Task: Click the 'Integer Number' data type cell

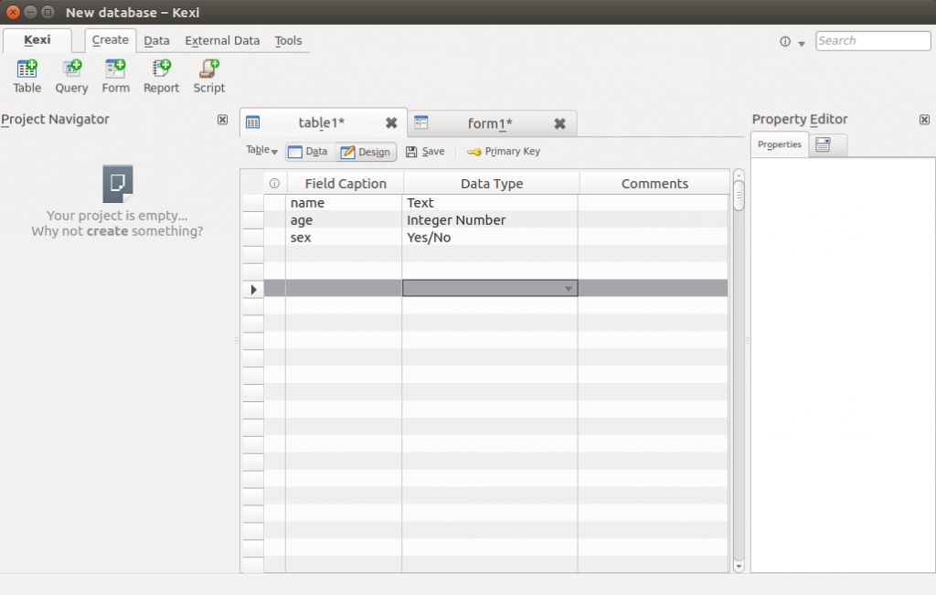Action: [490, 220]
